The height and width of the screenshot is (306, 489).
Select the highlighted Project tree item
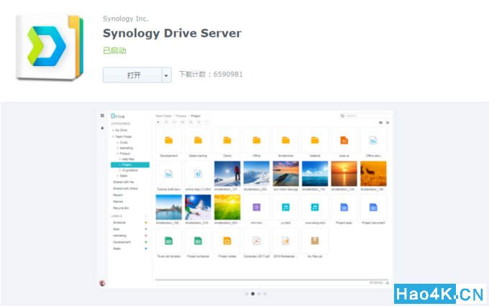pos(130,164)
